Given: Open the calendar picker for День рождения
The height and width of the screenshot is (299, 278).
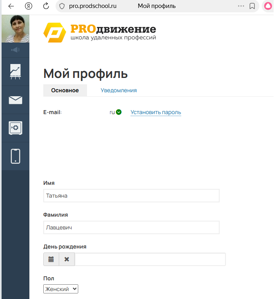Looking at the screenshot, I should [x=51, y=259].
